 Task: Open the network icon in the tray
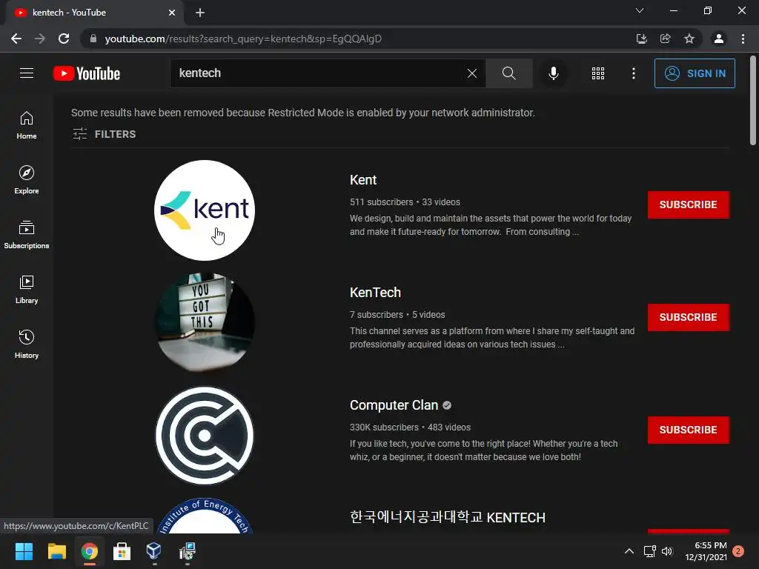[649, 551]
